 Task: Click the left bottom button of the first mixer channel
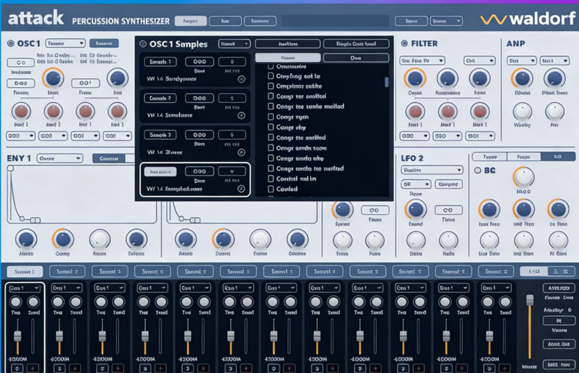point(17,368)
